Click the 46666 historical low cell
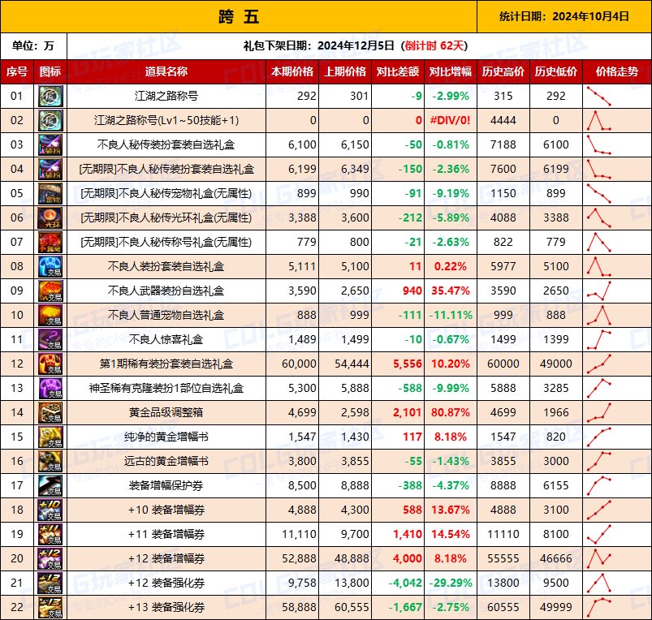 pyautogui.click(x=556, y=558)
